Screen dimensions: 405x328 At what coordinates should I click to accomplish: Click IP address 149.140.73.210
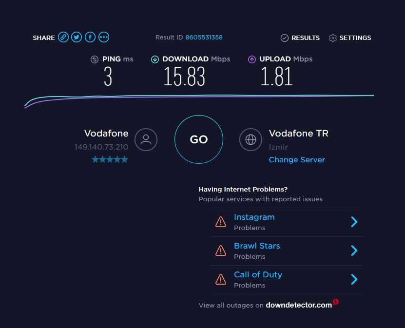[101, 147]
